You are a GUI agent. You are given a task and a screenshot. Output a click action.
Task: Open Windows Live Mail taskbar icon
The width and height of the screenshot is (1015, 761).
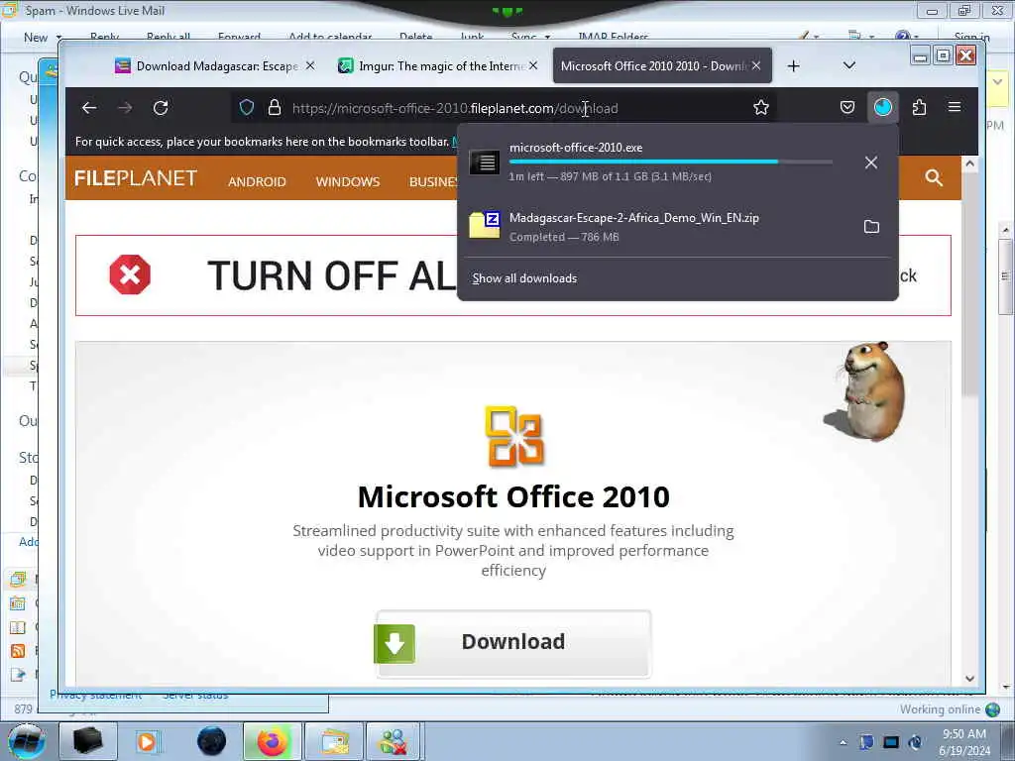[334, 741]
